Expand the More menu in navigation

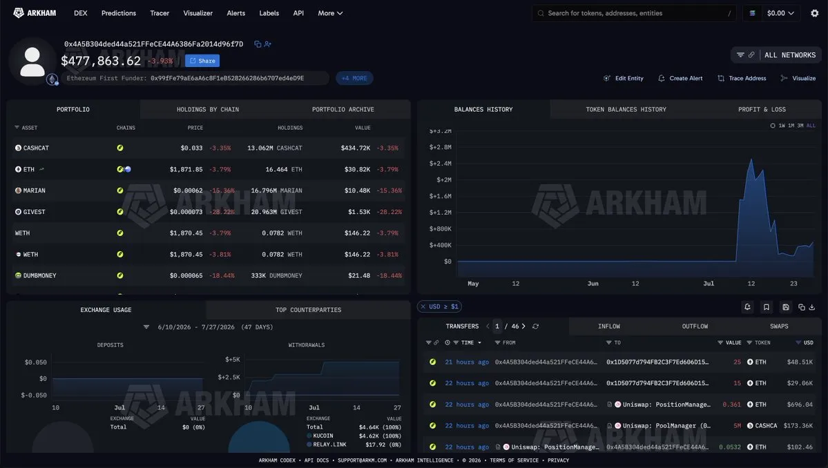pyautogui.click(x=330, y=13)
